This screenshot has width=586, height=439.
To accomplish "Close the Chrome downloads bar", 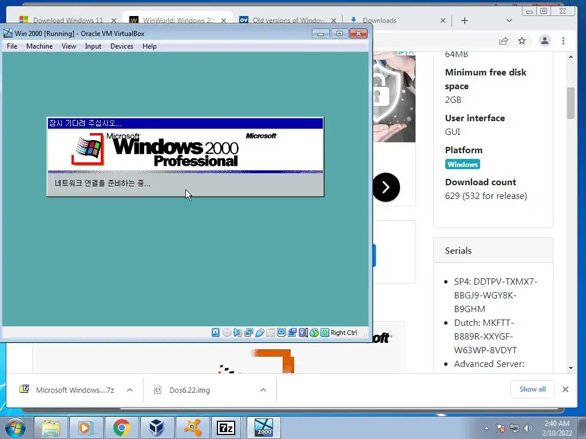I will click(565, 389).
